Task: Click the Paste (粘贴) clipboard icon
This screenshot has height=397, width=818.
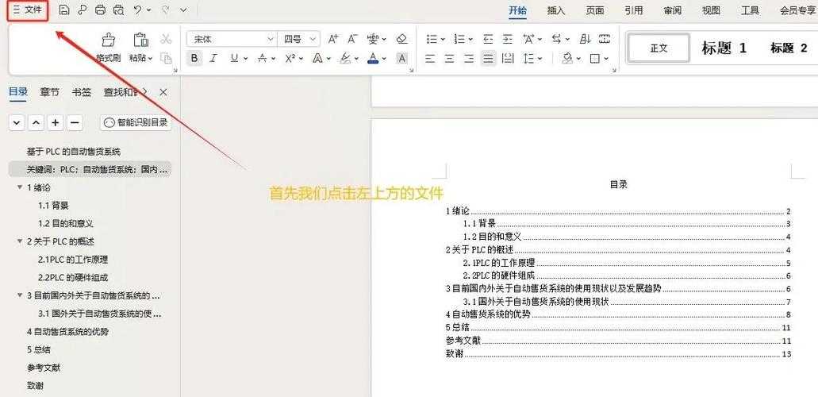Action: 141,40
